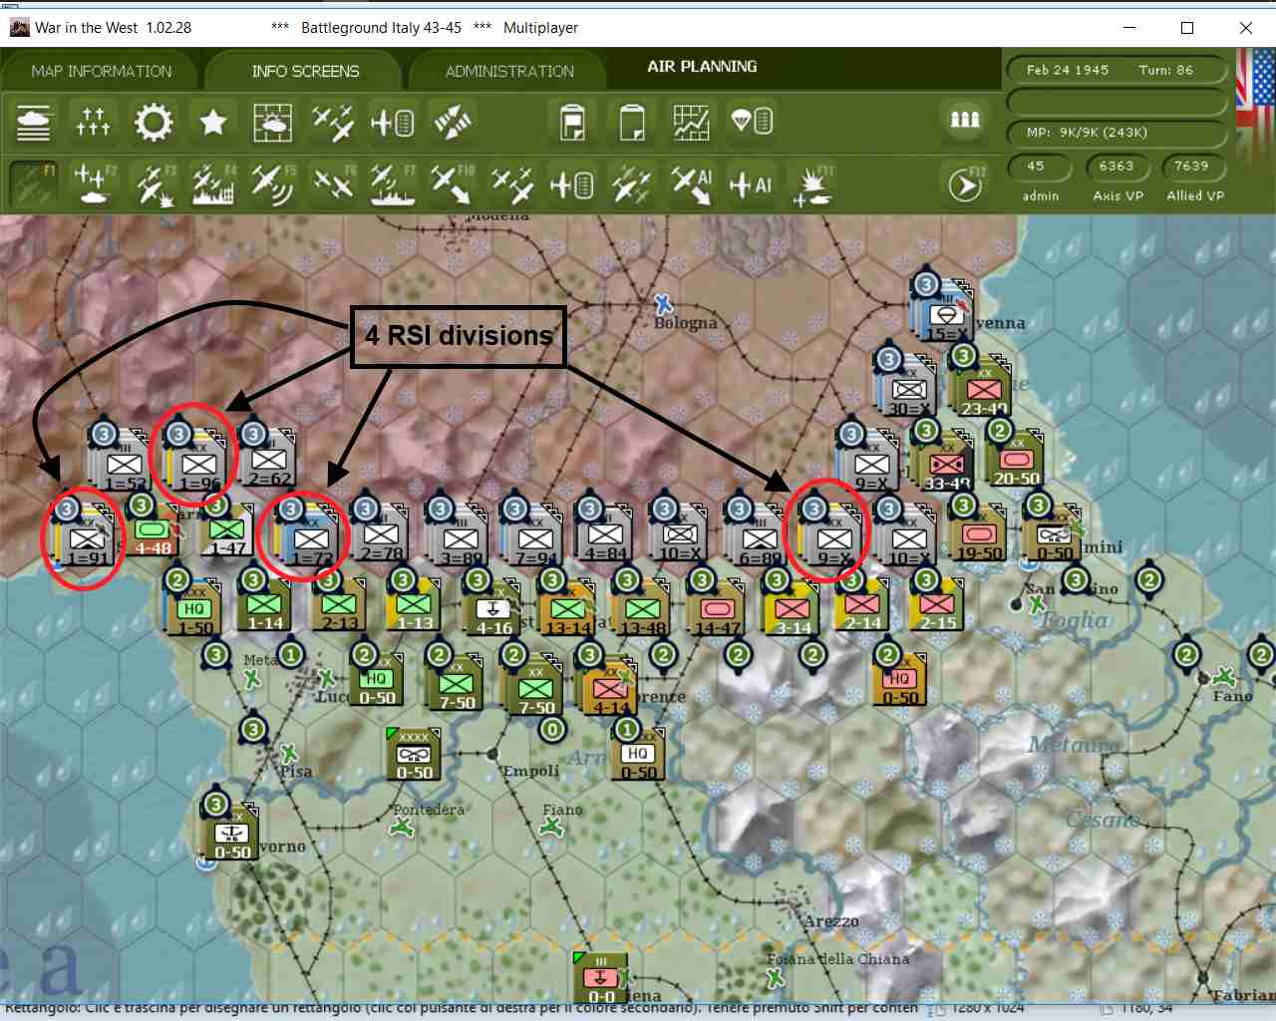Screen dimensions: 1276x1021
Task: Open the ADMINISTRATION tab
Action: pyautogui.click(x=509, y=72)
